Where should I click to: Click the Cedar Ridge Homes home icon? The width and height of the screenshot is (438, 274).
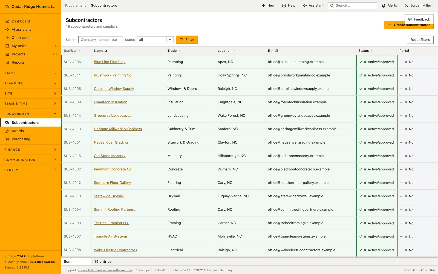click(7, 7)
